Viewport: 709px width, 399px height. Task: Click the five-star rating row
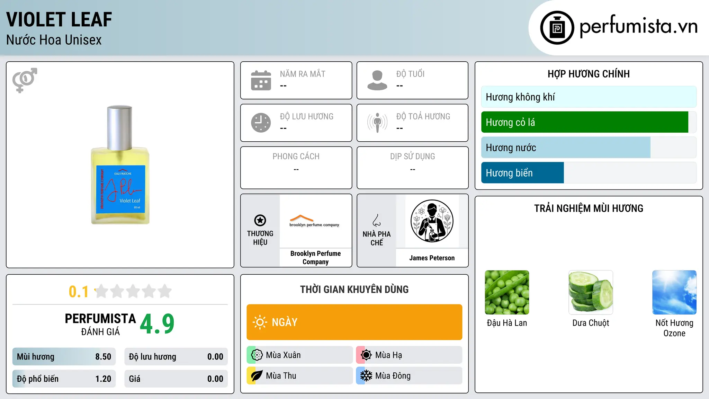(x=133, y=291)
